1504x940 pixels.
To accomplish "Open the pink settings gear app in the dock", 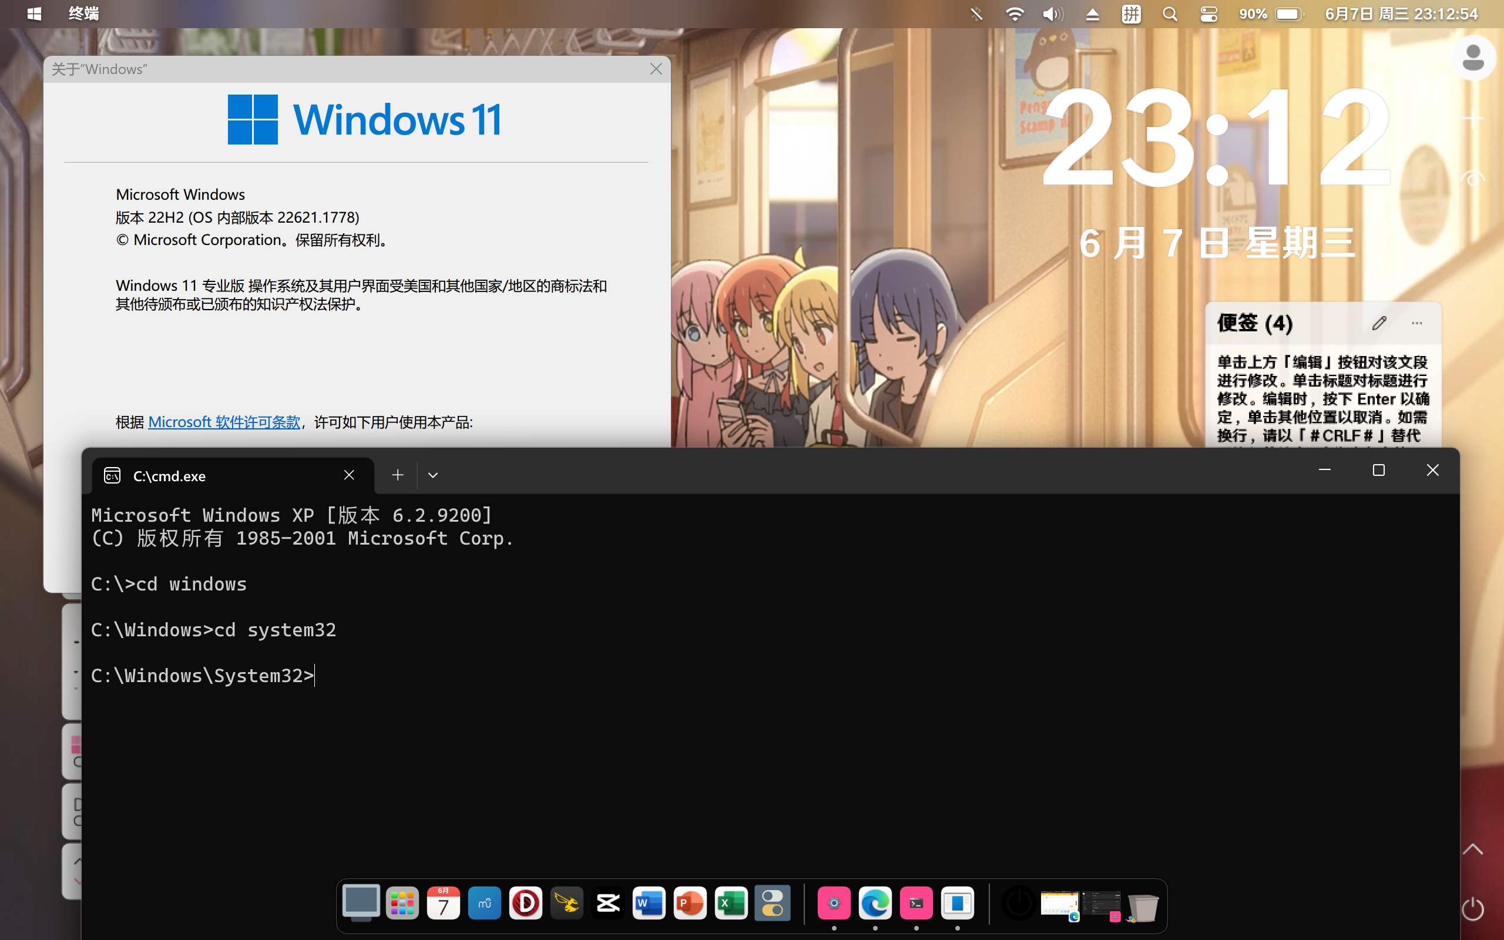I will (834, 904).
